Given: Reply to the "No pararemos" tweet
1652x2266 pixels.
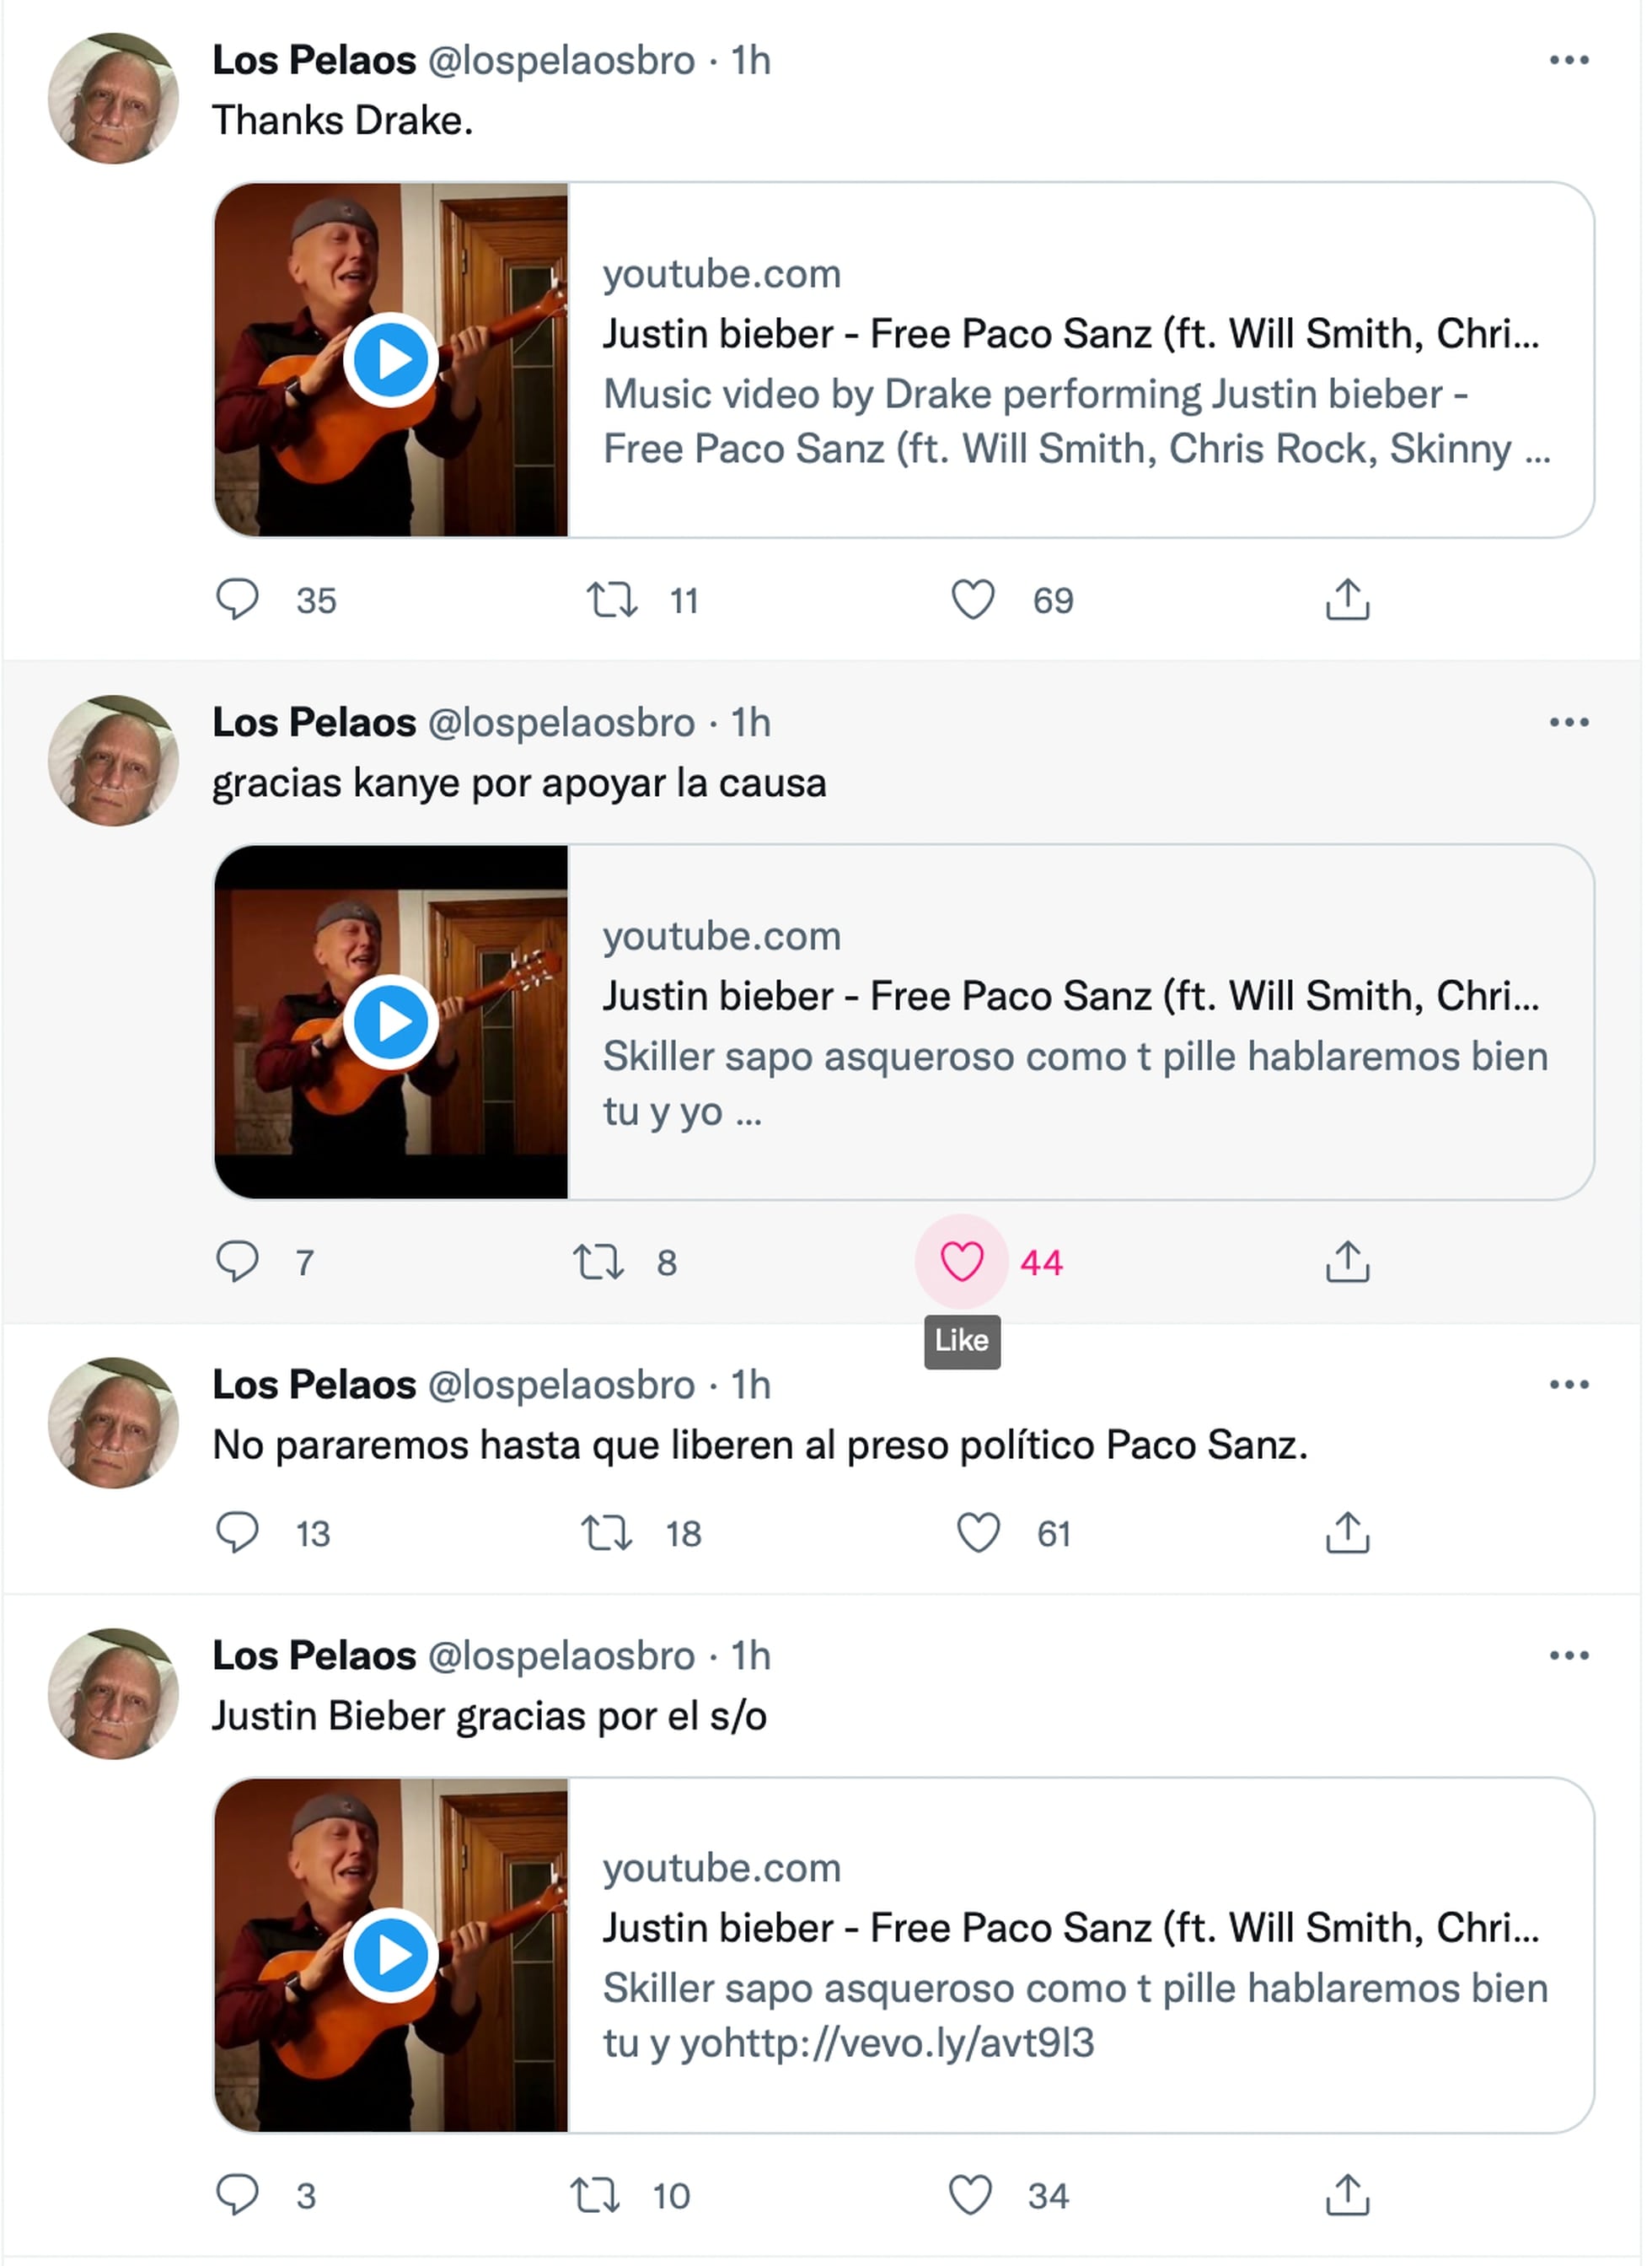Looking at the screenshot, I should pyautogui.click(x=237, y=1532).
